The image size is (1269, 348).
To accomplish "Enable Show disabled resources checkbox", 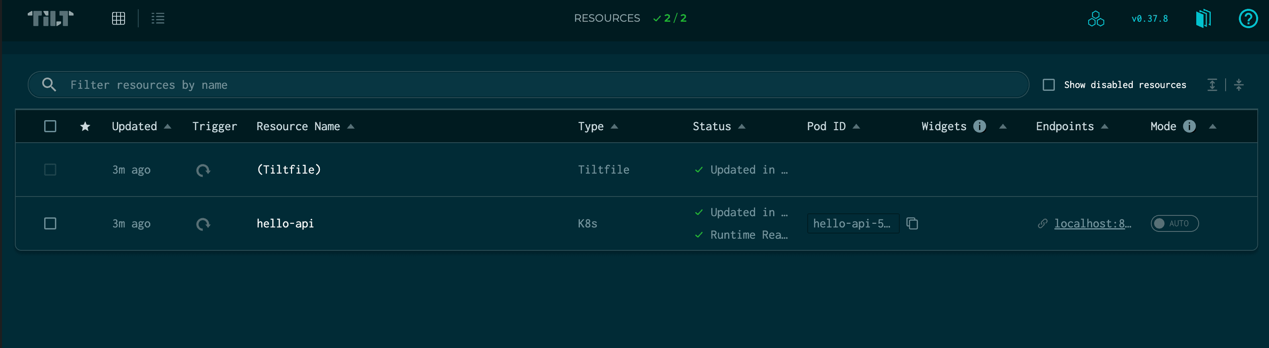I will (1048, 85).
